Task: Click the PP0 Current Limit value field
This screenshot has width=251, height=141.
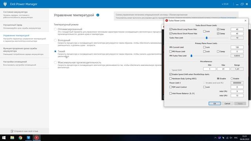Action: (237, 47)
